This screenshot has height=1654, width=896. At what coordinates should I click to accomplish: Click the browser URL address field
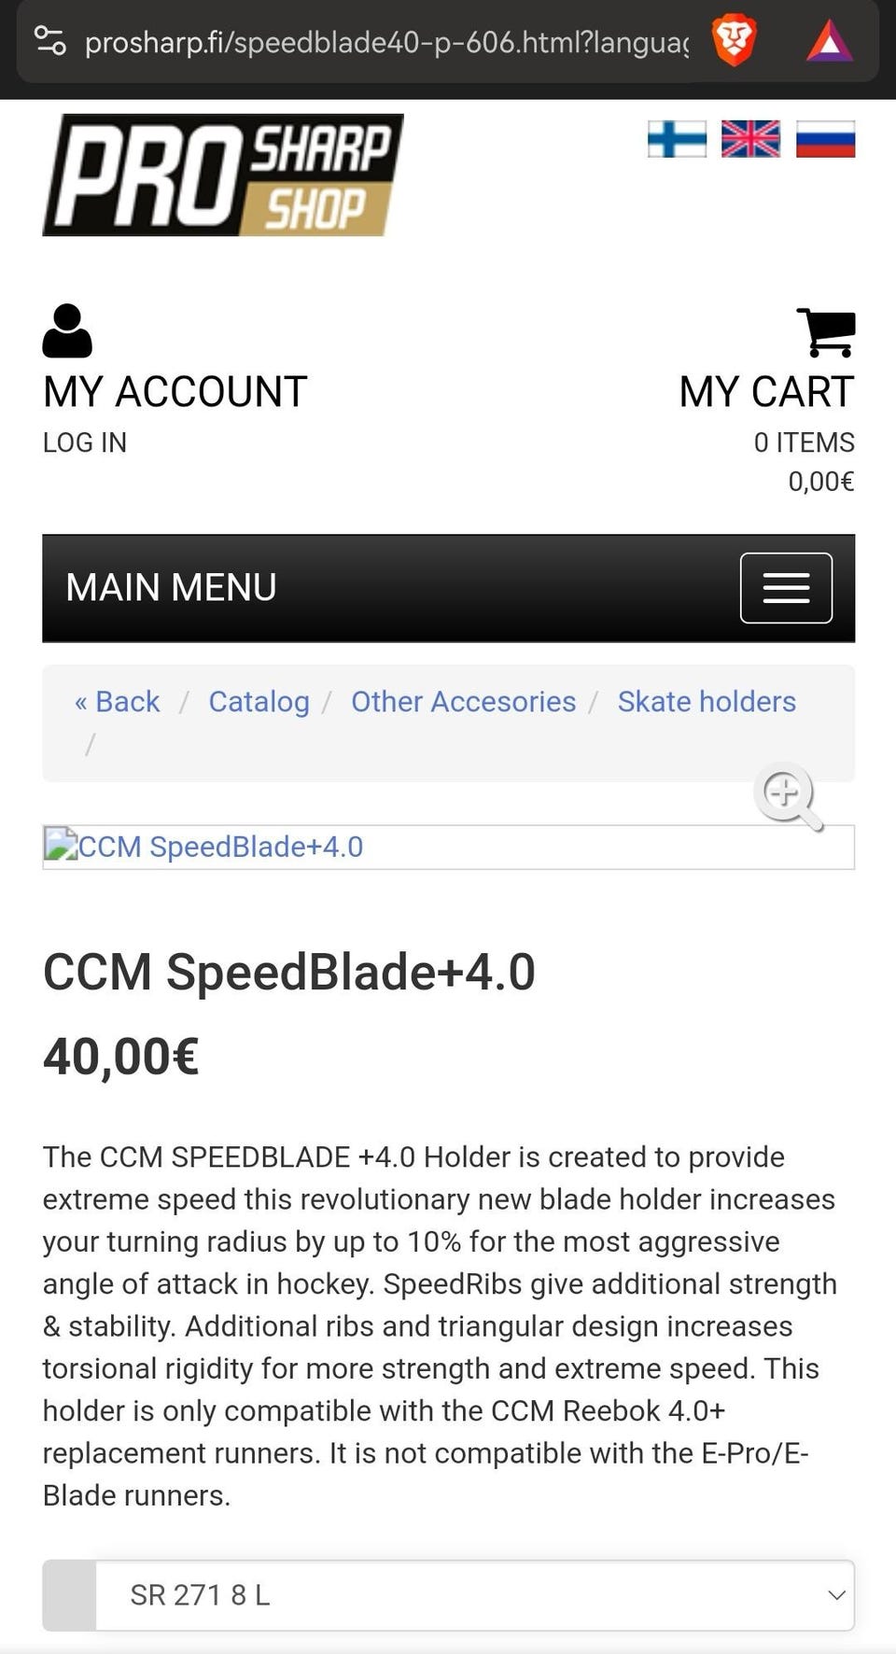386,42
